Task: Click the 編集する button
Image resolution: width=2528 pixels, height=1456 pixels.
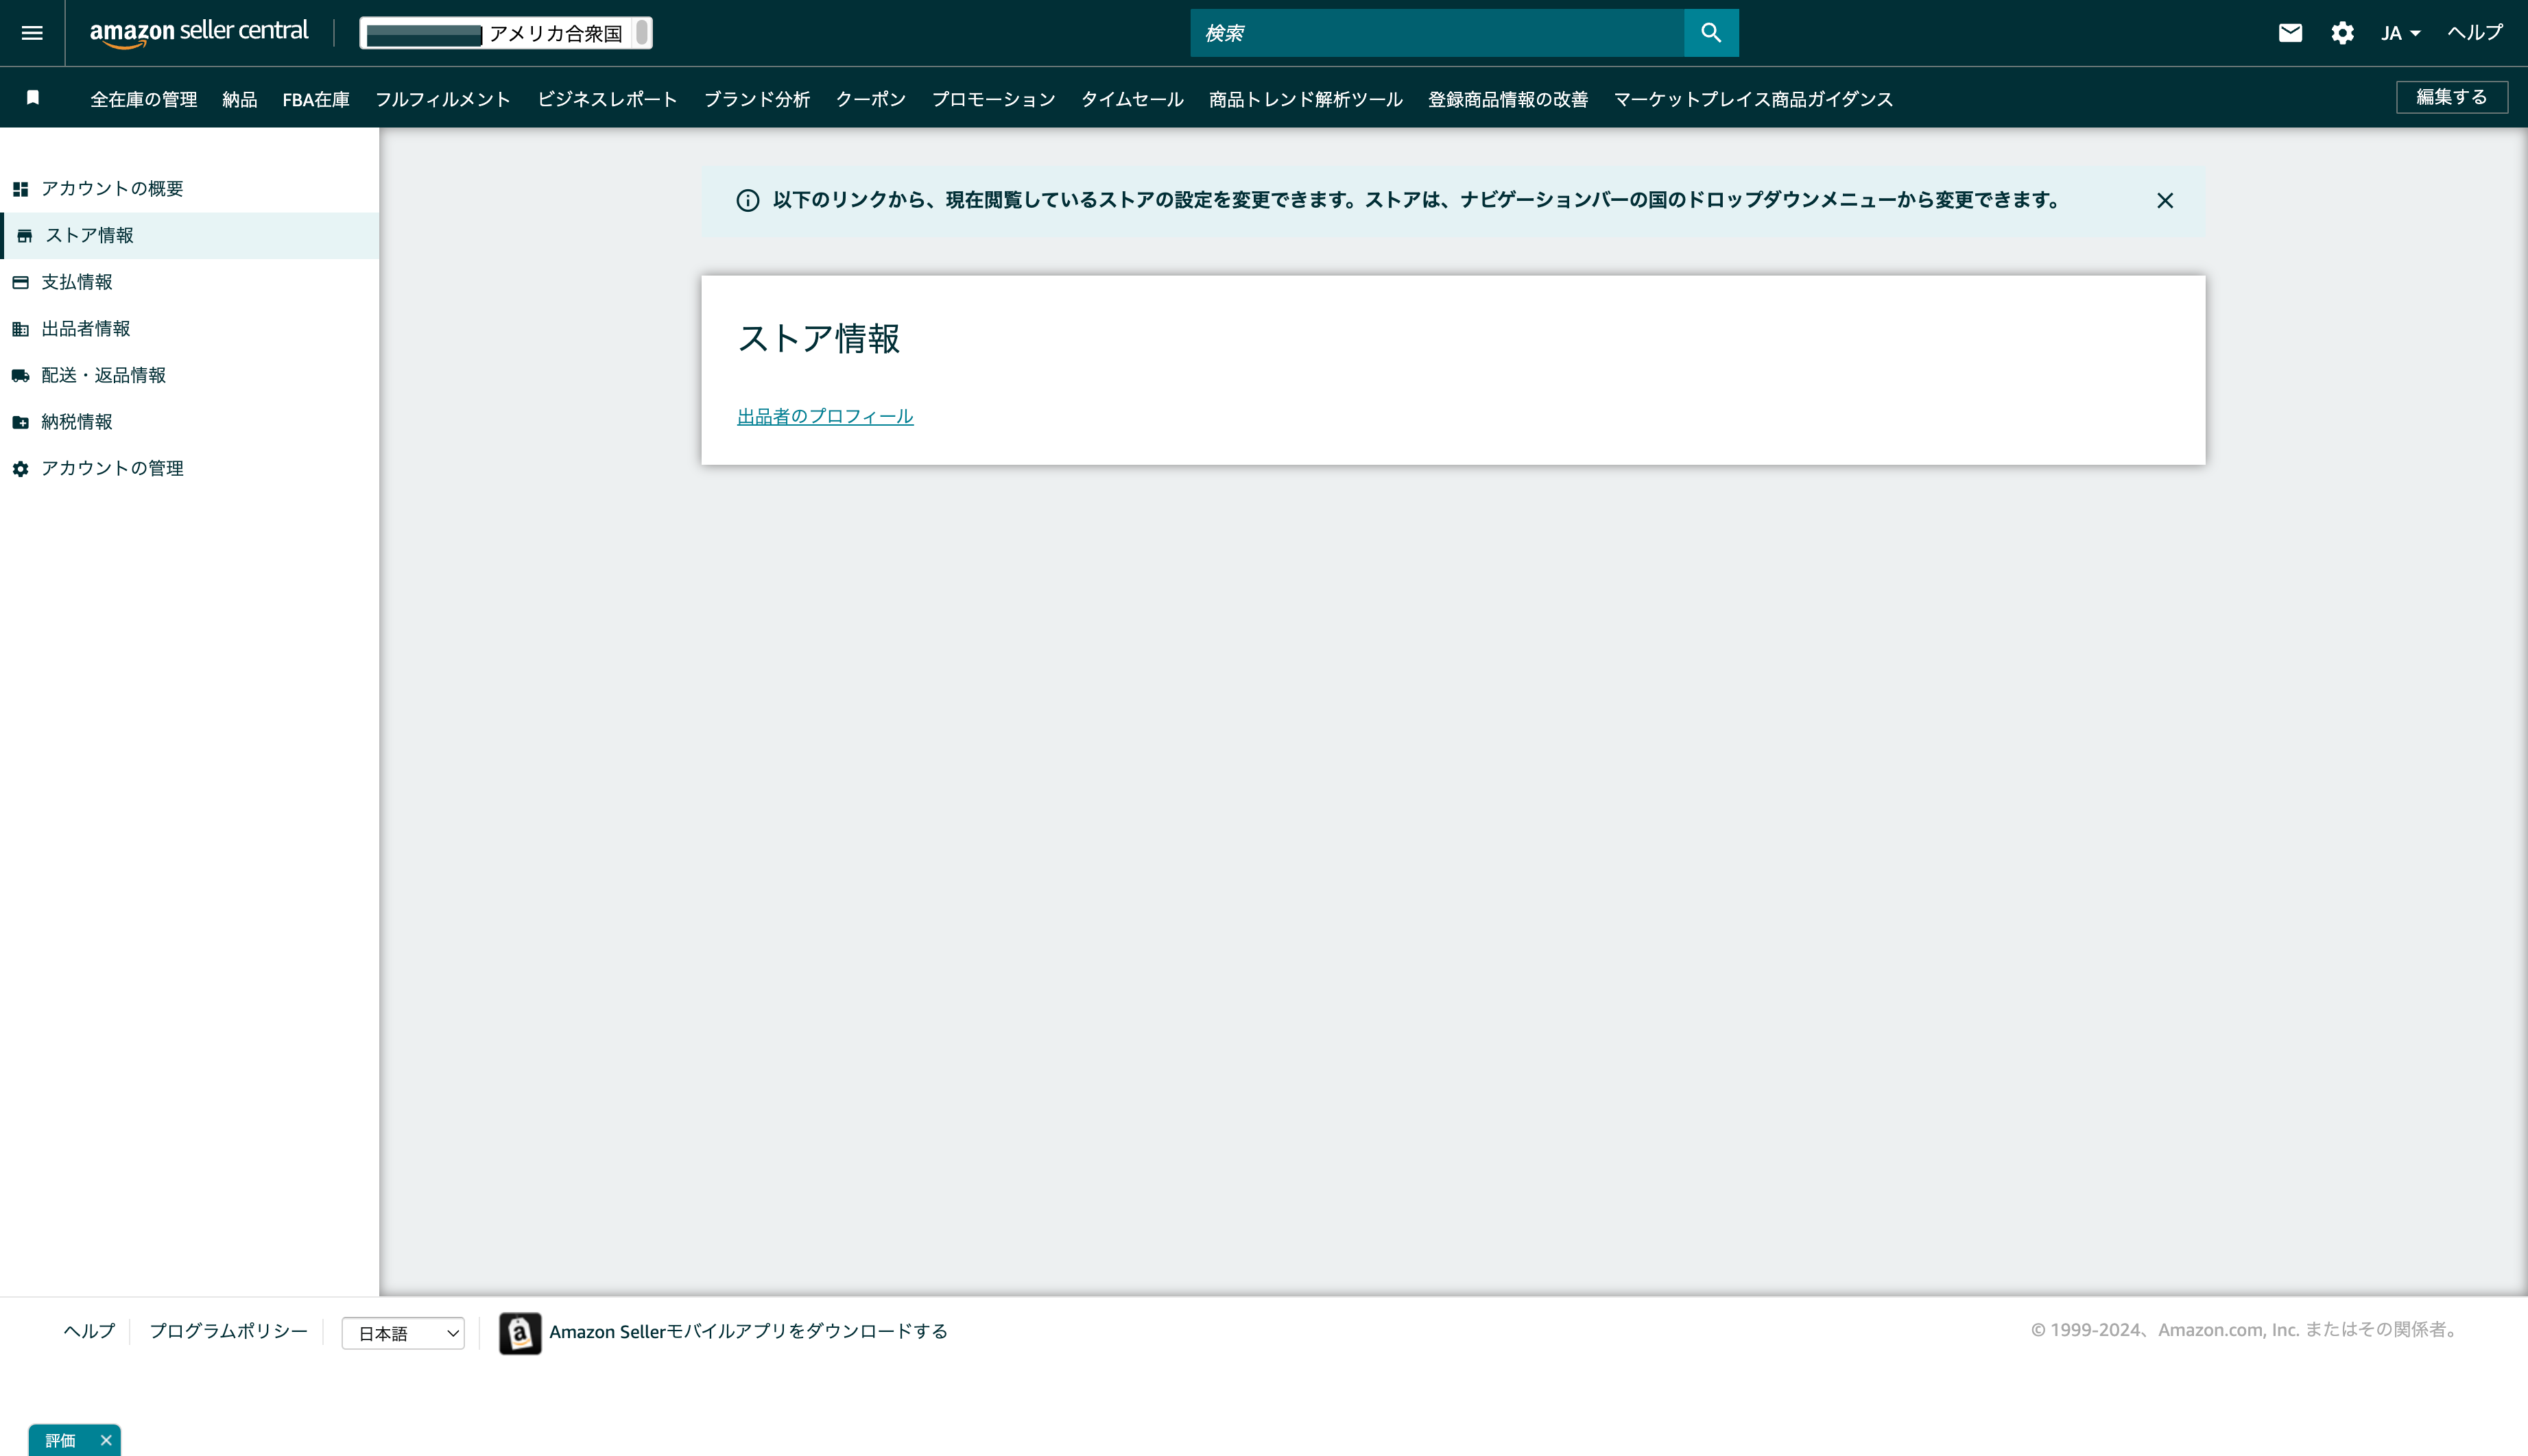Action: (x=2451, y=97)
